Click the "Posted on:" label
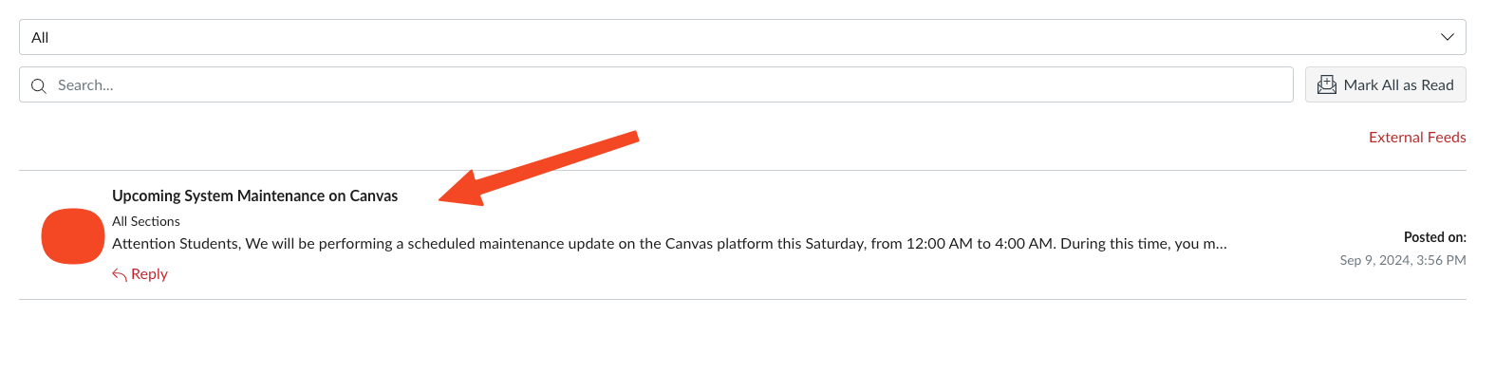 1434,237
